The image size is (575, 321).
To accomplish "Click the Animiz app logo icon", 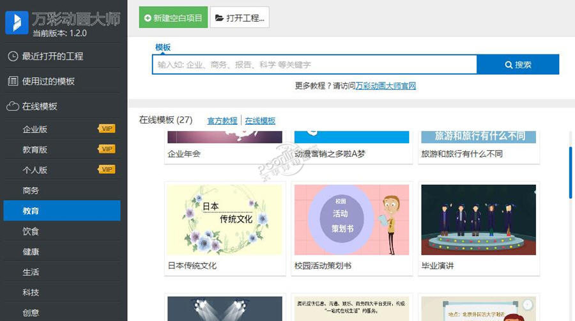I will tap(17, 23).
